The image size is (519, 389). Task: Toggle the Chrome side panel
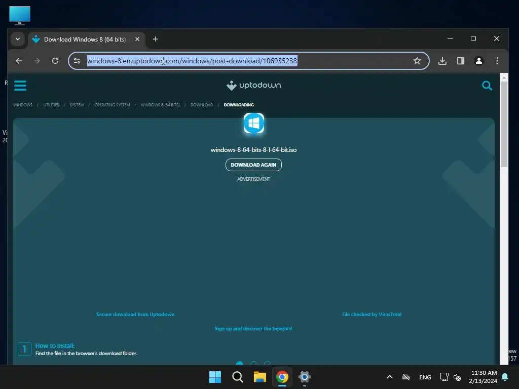click(461, 61)
